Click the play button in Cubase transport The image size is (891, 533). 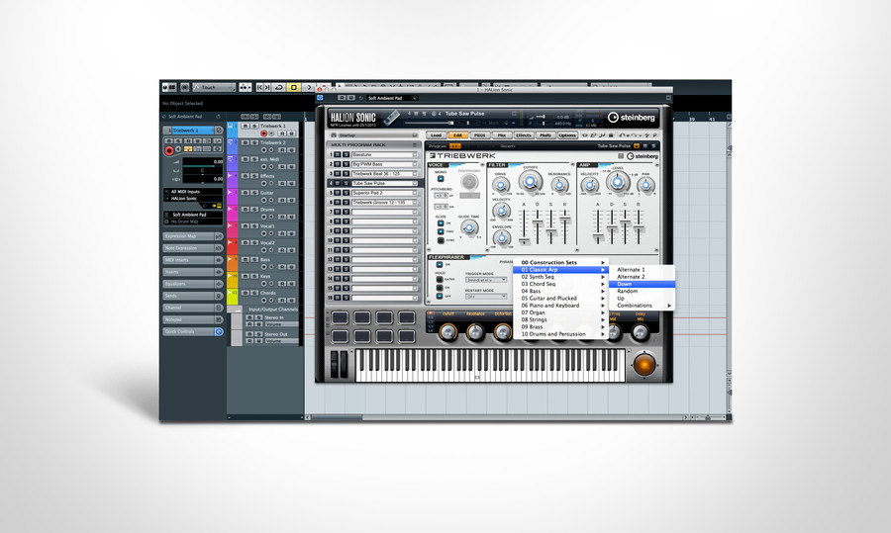tap(309, 87)
